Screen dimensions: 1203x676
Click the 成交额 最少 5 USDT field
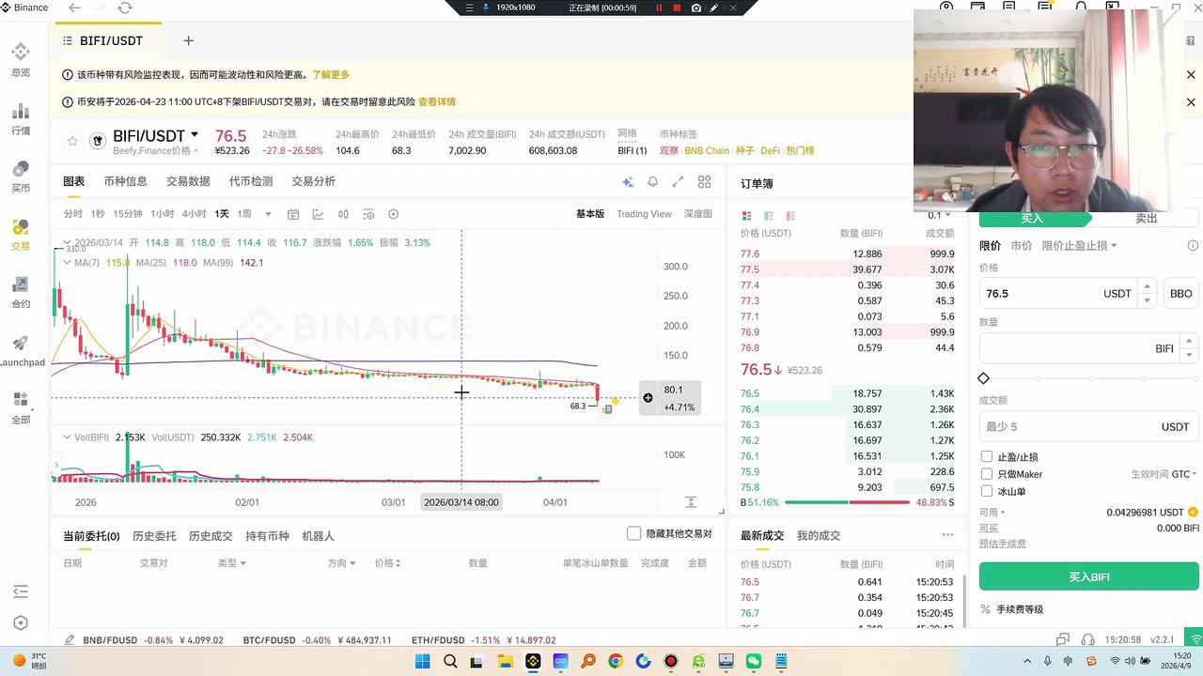(x=1089, y=426)
